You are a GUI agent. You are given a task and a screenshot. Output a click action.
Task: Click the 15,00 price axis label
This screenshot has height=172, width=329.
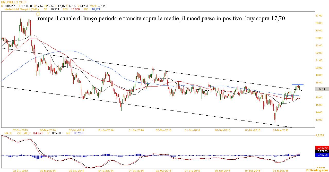[319, 105]
